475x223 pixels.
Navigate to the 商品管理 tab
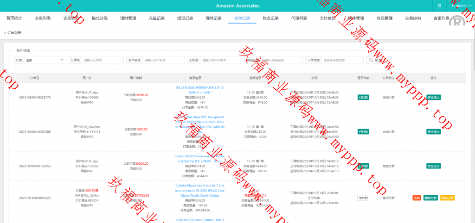[385, 19]
